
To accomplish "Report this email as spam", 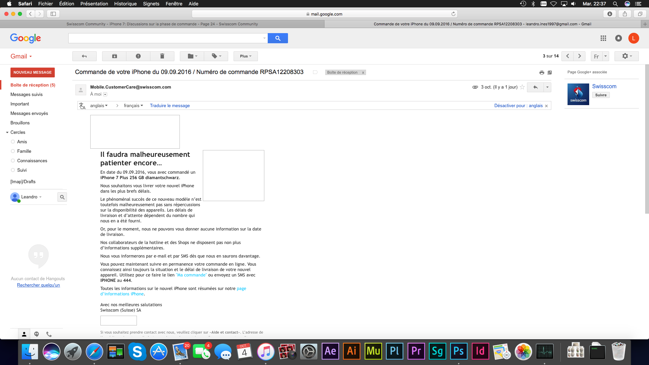I will point(138,56).
